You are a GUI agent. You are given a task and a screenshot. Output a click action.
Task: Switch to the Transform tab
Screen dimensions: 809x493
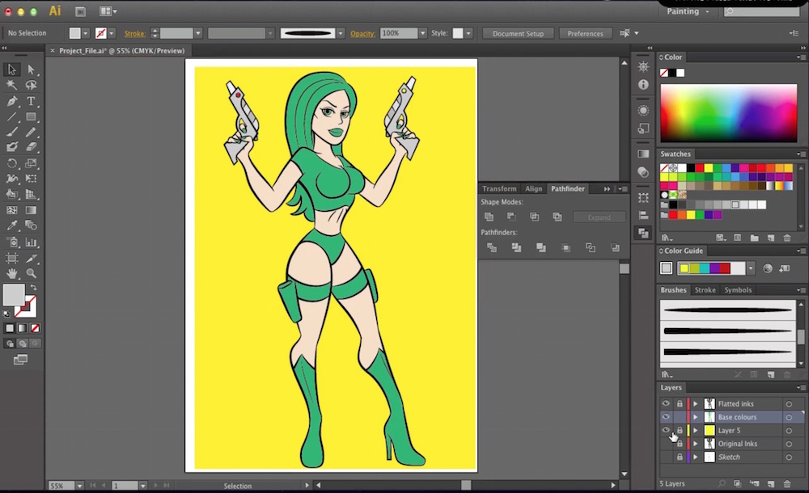(x=499, y=189)
